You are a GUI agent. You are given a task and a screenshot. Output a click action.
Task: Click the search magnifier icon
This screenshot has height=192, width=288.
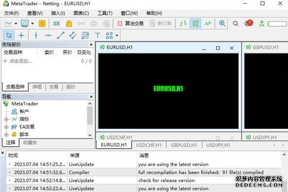pos(235,24)
